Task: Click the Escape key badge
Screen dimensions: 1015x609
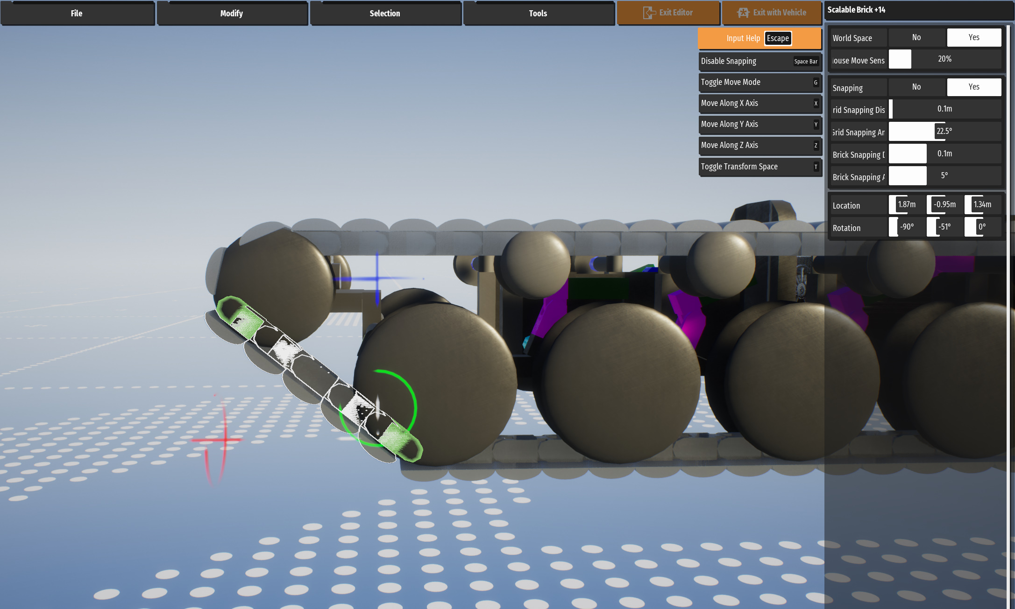Action: coord(778,38)
